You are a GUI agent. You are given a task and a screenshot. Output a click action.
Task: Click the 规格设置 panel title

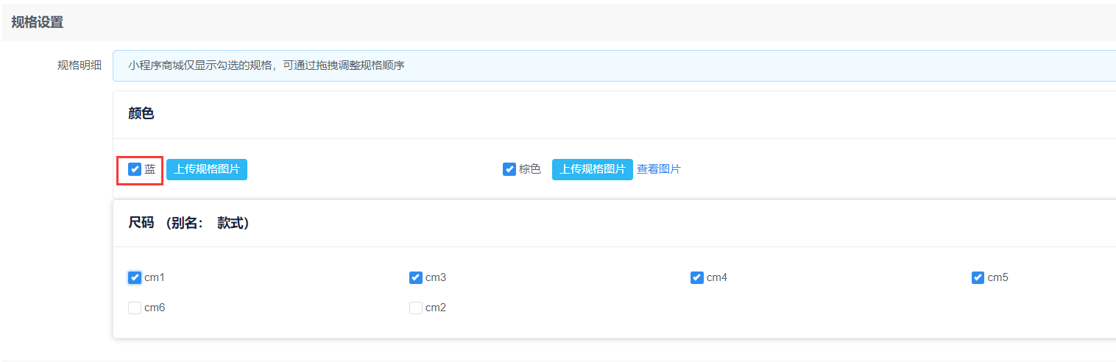38,22
